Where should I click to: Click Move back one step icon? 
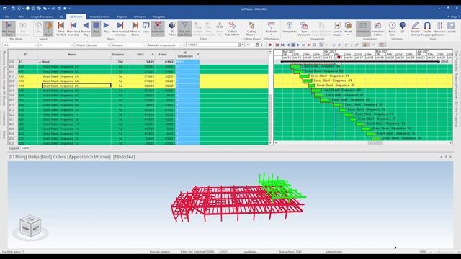pos(73,29)
